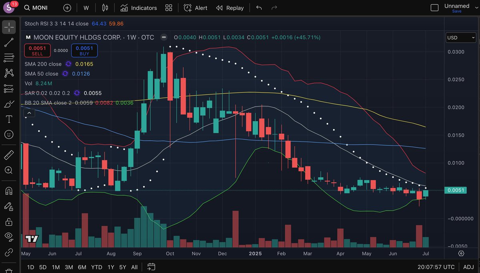Open the Indicators dialog

pyautogui.click(x=139, y=8)
